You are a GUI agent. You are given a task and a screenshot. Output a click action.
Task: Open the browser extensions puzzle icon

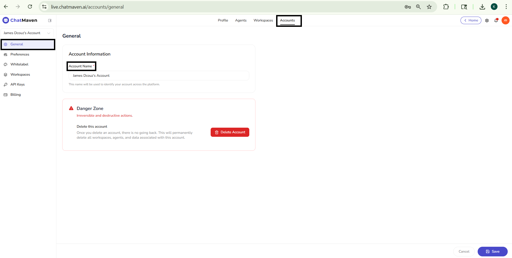[x=445, y=7]
